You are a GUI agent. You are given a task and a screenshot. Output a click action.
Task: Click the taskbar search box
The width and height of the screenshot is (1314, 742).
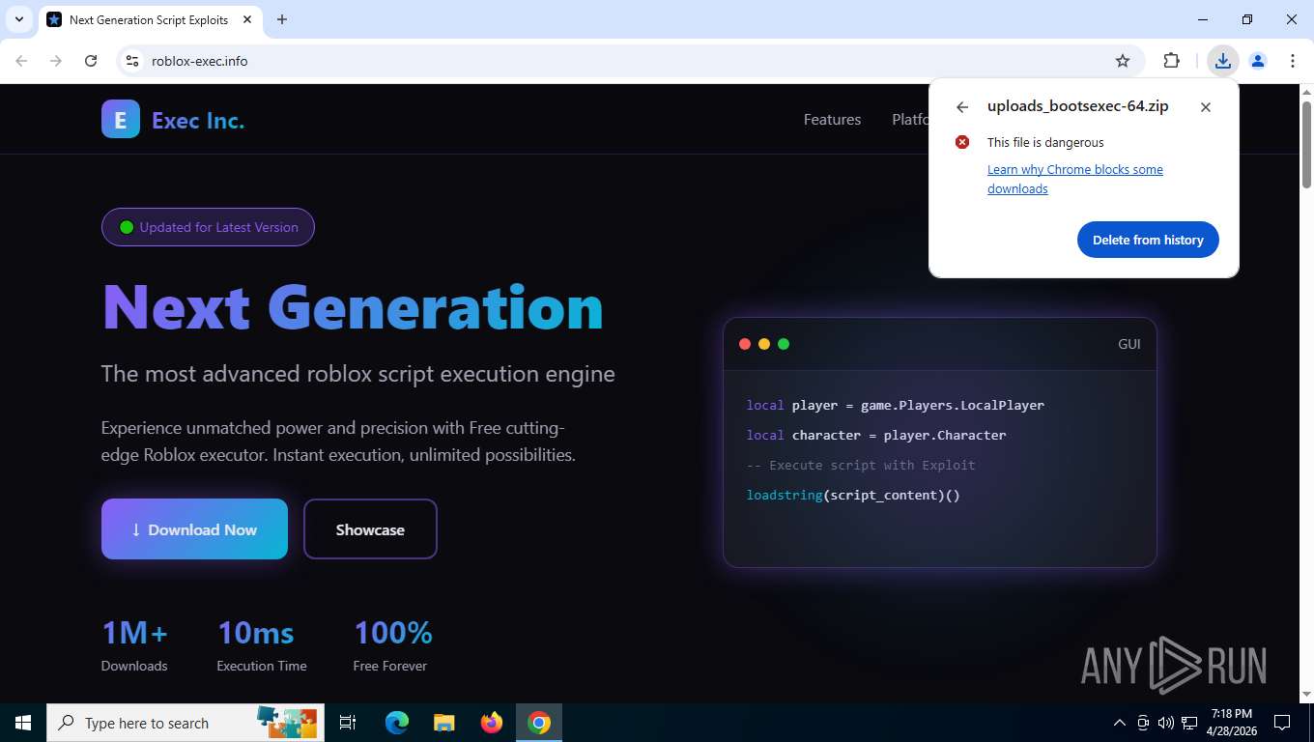coord(186,723)
